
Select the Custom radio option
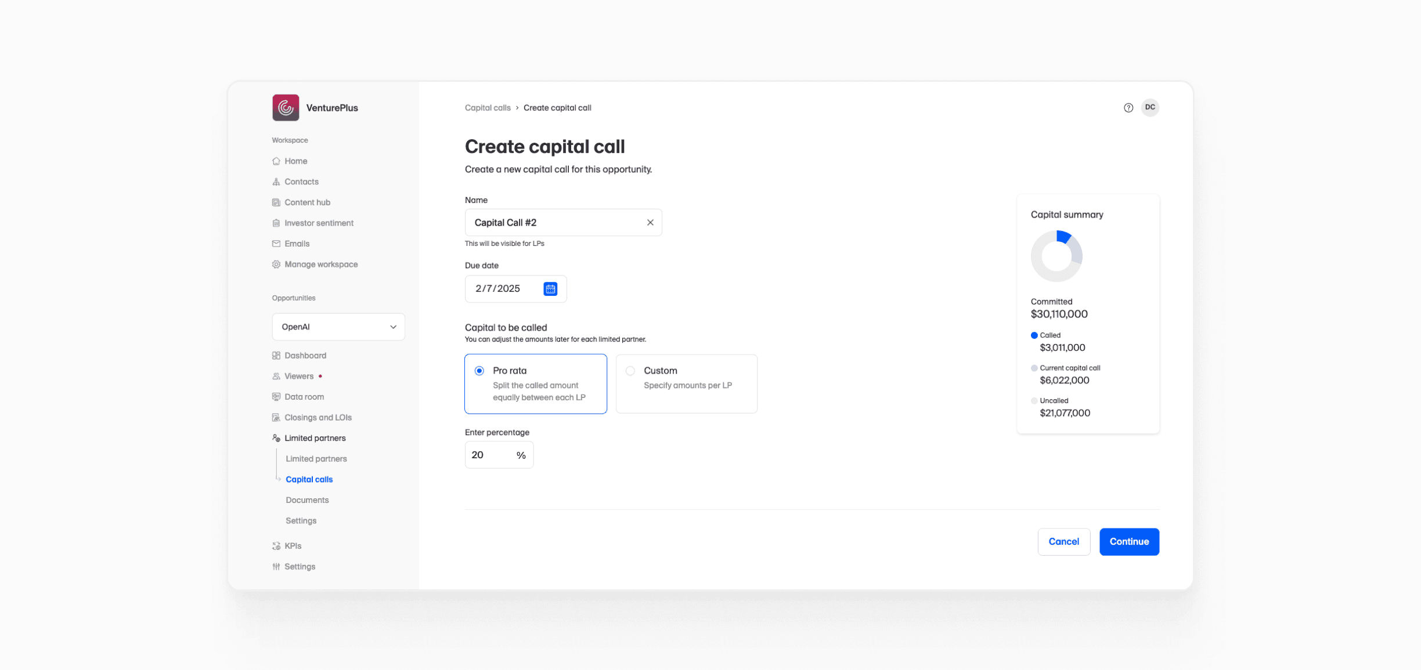630,371
